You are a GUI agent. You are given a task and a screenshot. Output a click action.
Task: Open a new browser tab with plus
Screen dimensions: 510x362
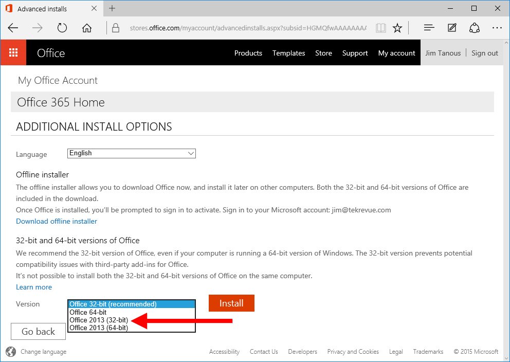(x=112, y=8)
